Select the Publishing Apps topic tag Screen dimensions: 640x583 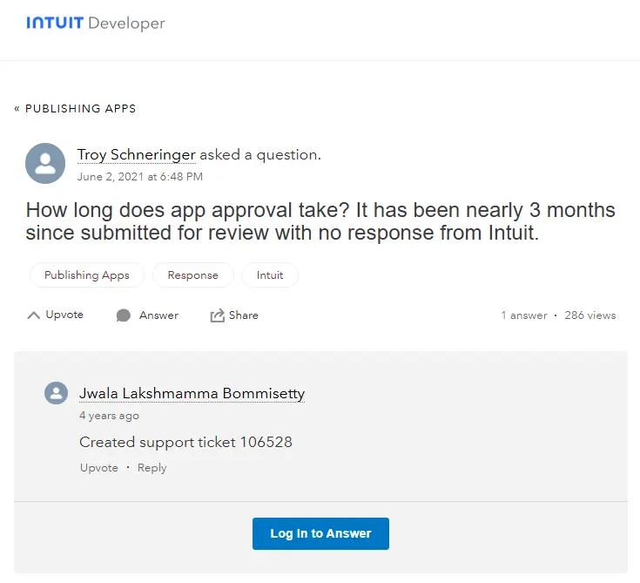click(x=87, y=275)
